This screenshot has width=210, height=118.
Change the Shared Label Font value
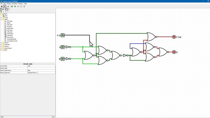(x=41, y=73)
